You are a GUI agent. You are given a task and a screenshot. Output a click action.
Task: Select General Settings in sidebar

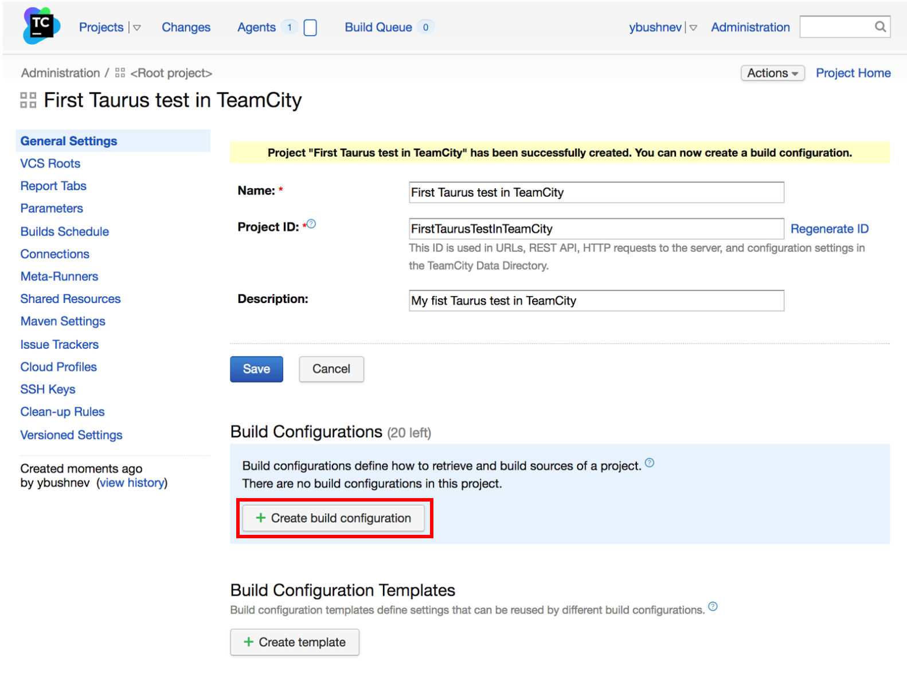113,141
